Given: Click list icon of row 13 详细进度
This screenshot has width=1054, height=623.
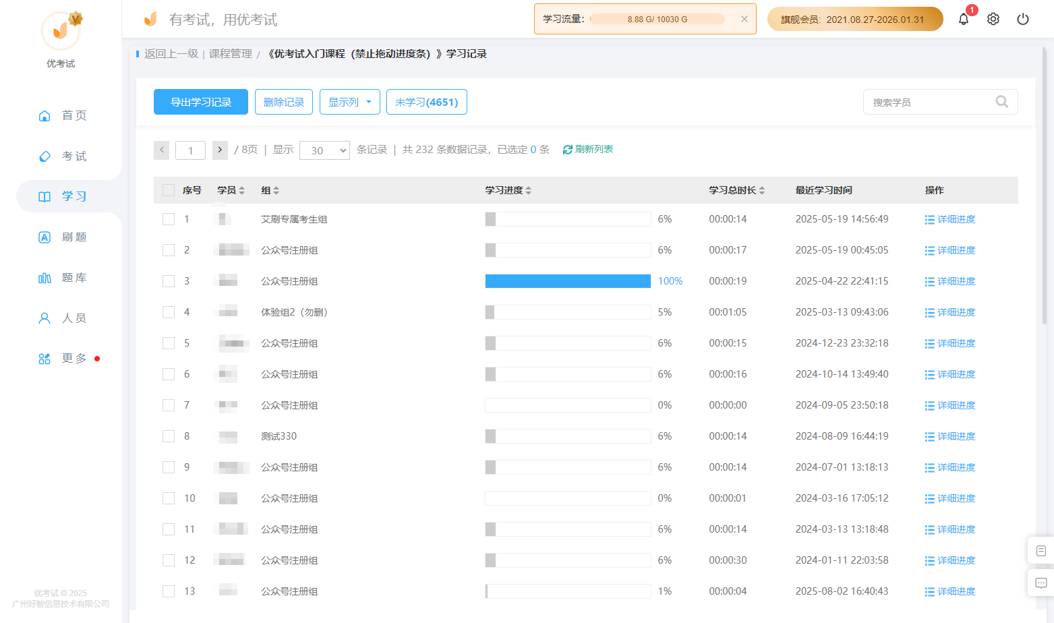Looking at the screenshot, I should [x=930, y=592].
